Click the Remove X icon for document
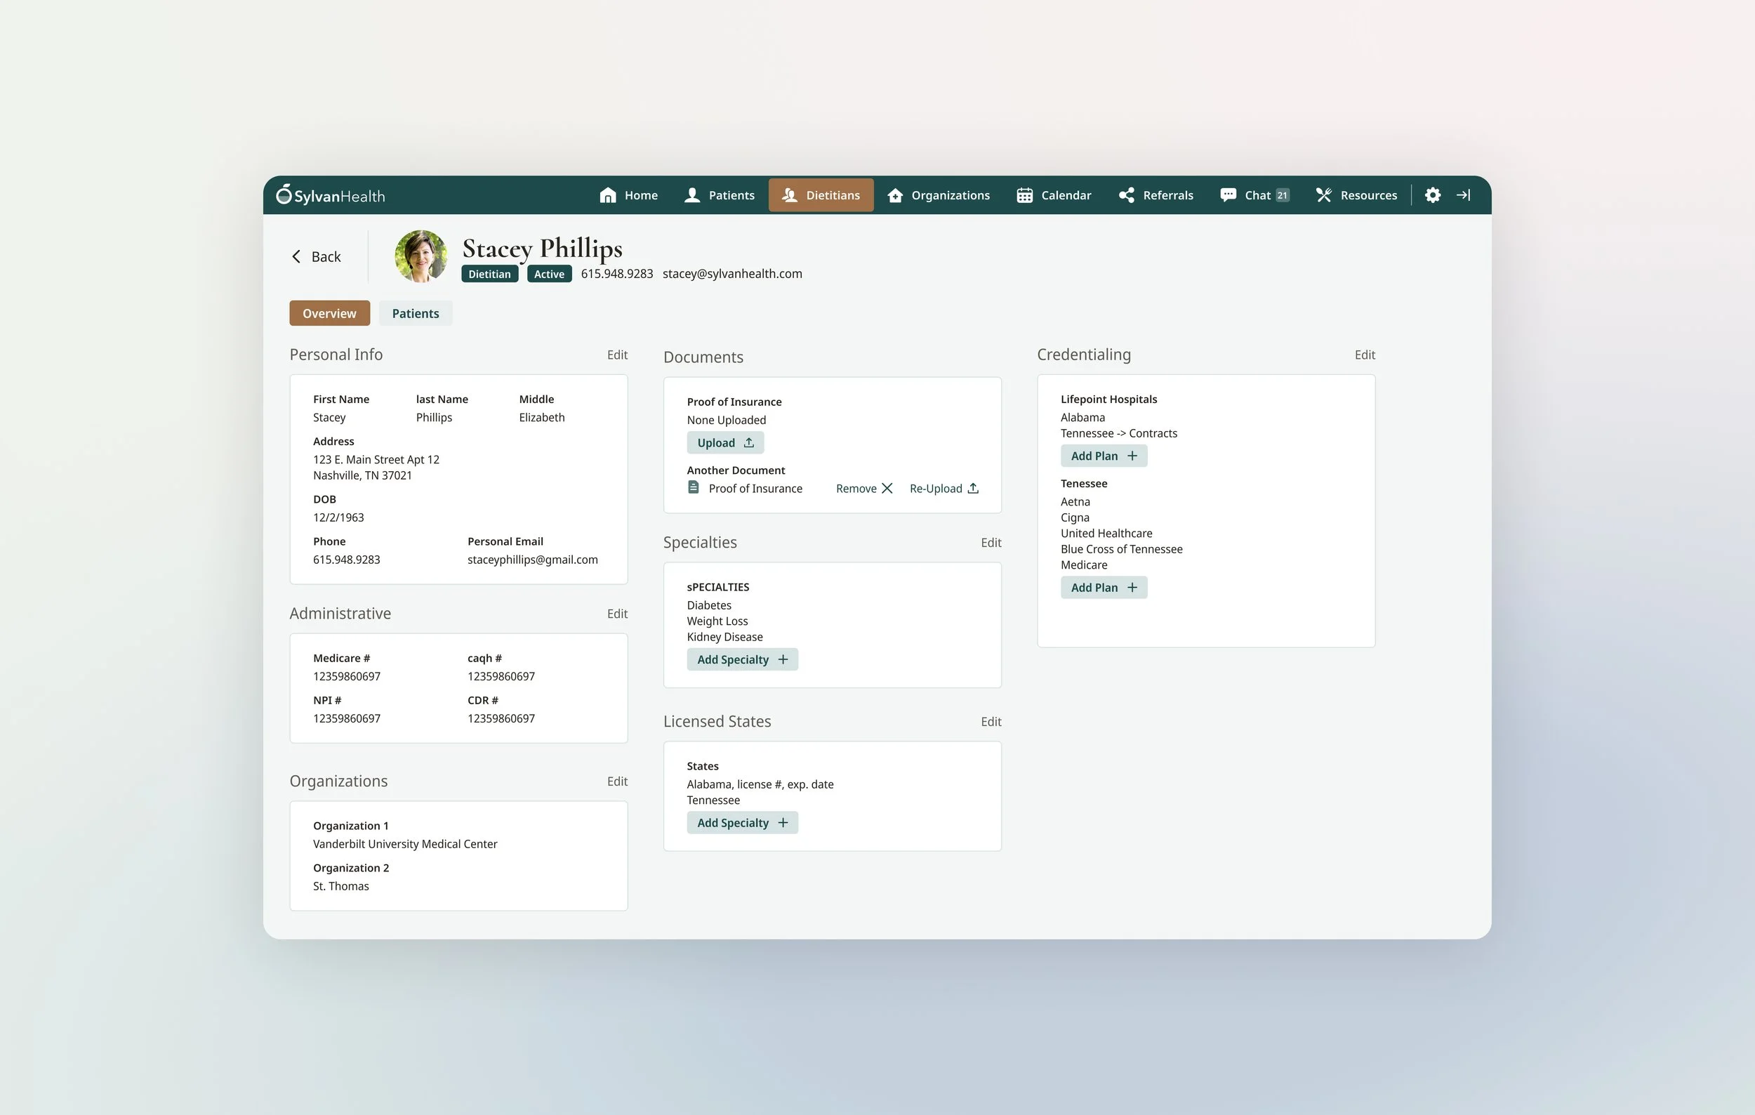Viewport: 1755px width, 1115px height. pos(887,488)
